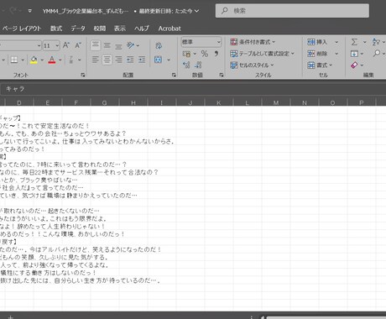
Task: Open the font size dropdown
Action: click(57, 45)
